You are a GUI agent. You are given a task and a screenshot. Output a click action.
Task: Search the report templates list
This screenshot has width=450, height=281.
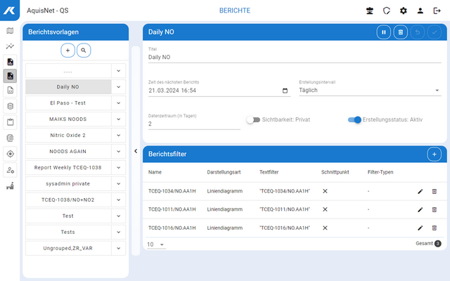pyautogui.click(x=84, y=51)
